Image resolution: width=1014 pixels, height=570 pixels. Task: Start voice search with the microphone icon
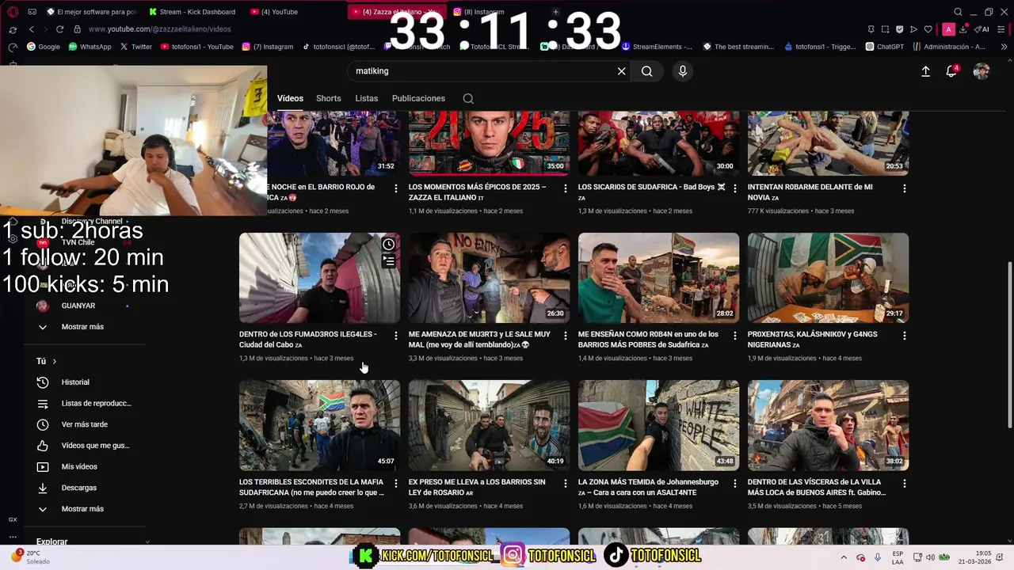coord(683,71)
